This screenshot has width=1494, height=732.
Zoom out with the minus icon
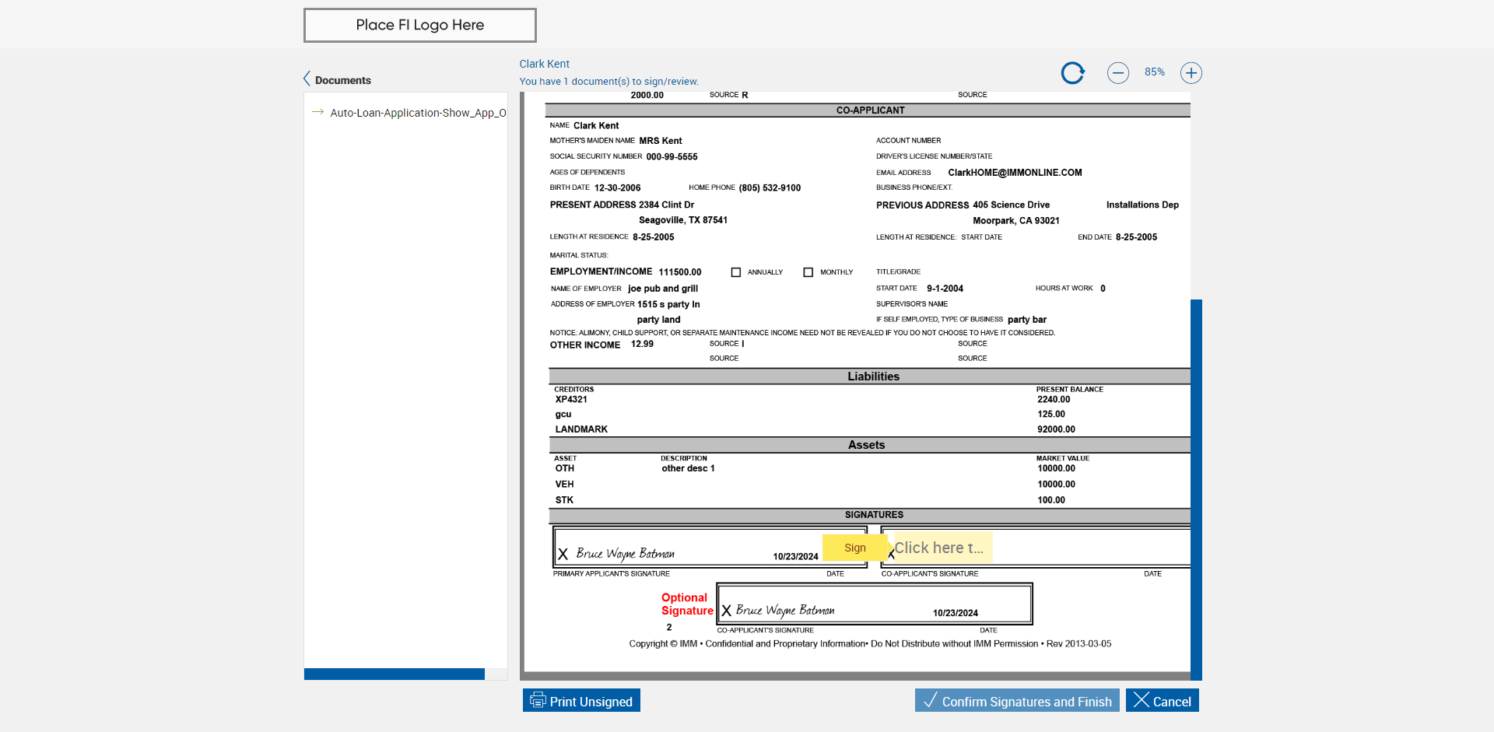pos(1118,73)
